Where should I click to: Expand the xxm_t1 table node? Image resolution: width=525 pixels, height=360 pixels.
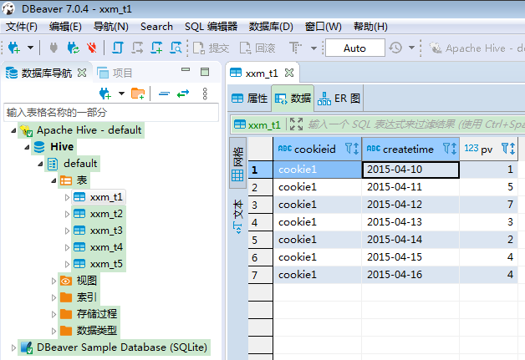67,197
